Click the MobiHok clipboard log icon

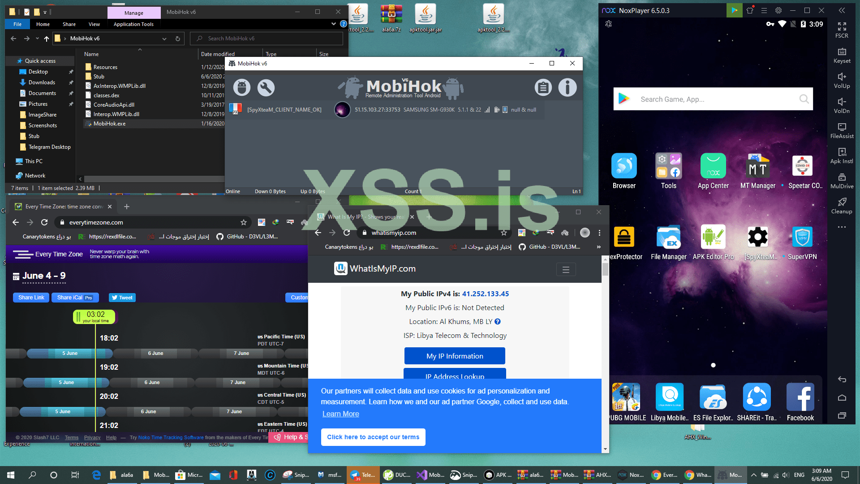tap(543, 87)
